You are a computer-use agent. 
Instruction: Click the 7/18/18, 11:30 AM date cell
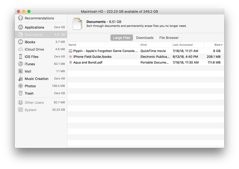(x=186, y=63)
